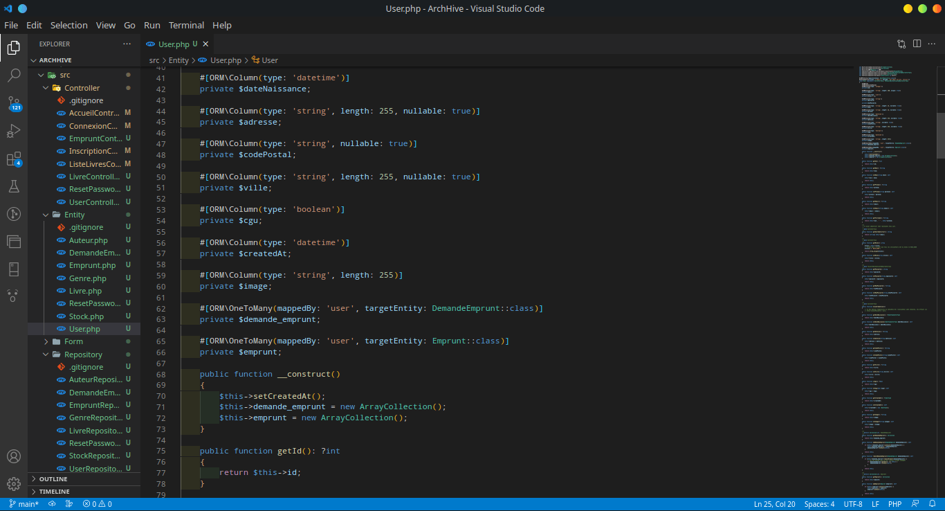The width and height of the screenshot is (945, 511).
Task: Open the Testing flask icon
Action: point(13,186)
